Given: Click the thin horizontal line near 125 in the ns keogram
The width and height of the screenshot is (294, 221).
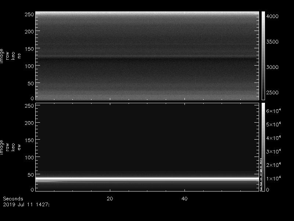Looking at the screenshot, I should point(147,56).
